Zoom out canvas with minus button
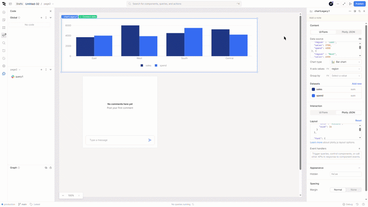The width and height of the screenshot is (368, 207). pos(63,195)
